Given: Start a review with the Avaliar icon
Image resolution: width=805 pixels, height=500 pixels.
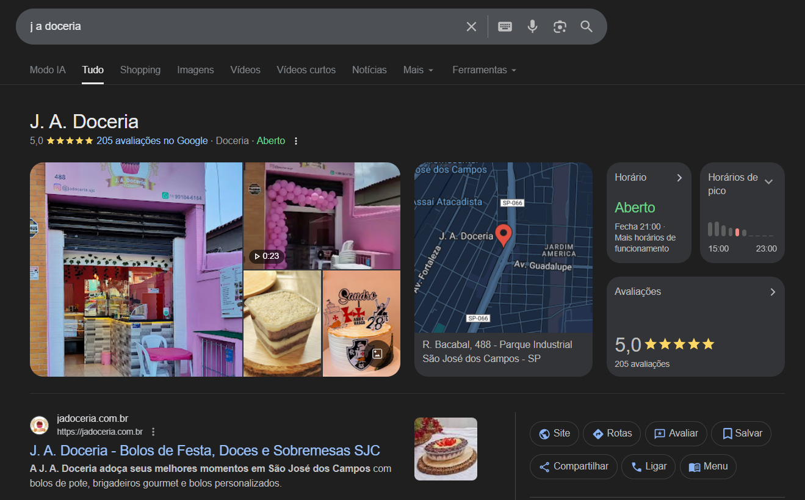Looking at the screenshot, I should 661,433.
